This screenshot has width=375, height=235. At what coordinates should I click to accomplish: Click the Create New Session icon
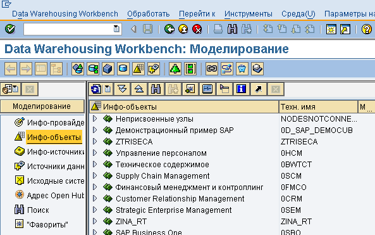pyautogui.click(x=331, y=29)
